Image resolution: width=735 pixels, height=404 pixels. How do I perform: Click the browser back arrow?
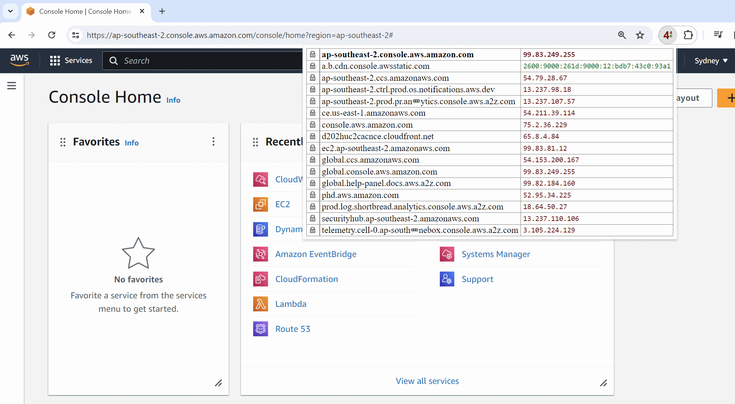pyautogui.click(x=12, y=35)
